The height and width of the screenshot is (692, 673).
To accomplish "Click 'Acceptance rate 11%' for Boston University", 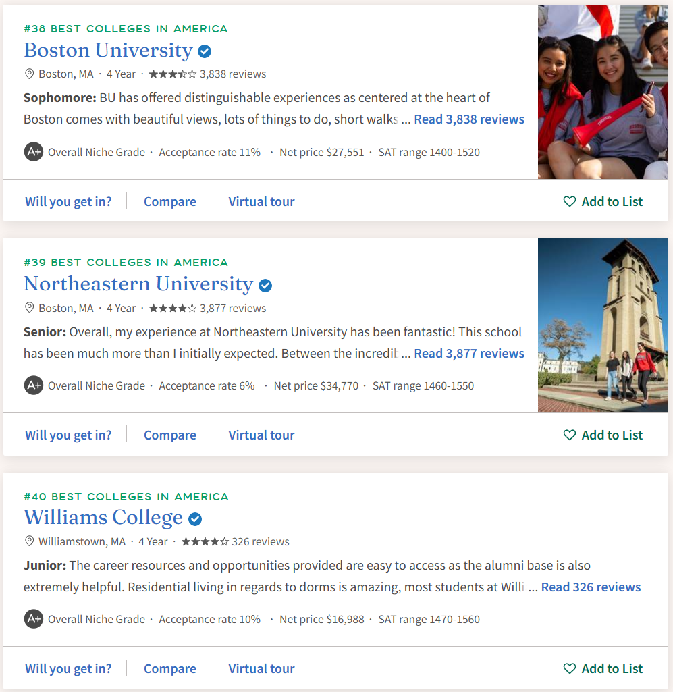I will [x=210, y=153].
